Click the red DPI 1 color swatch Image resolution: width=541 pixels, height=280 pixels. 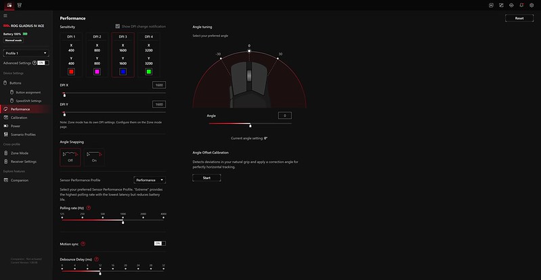(x=71, y=72)
